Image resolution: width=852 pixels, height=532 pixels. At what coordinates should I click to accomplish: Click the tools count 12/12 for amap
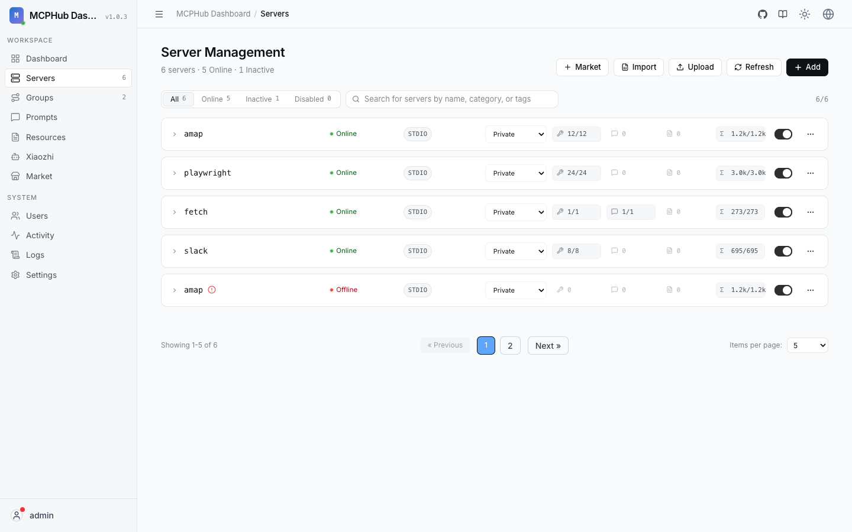(x=576, y=134)
